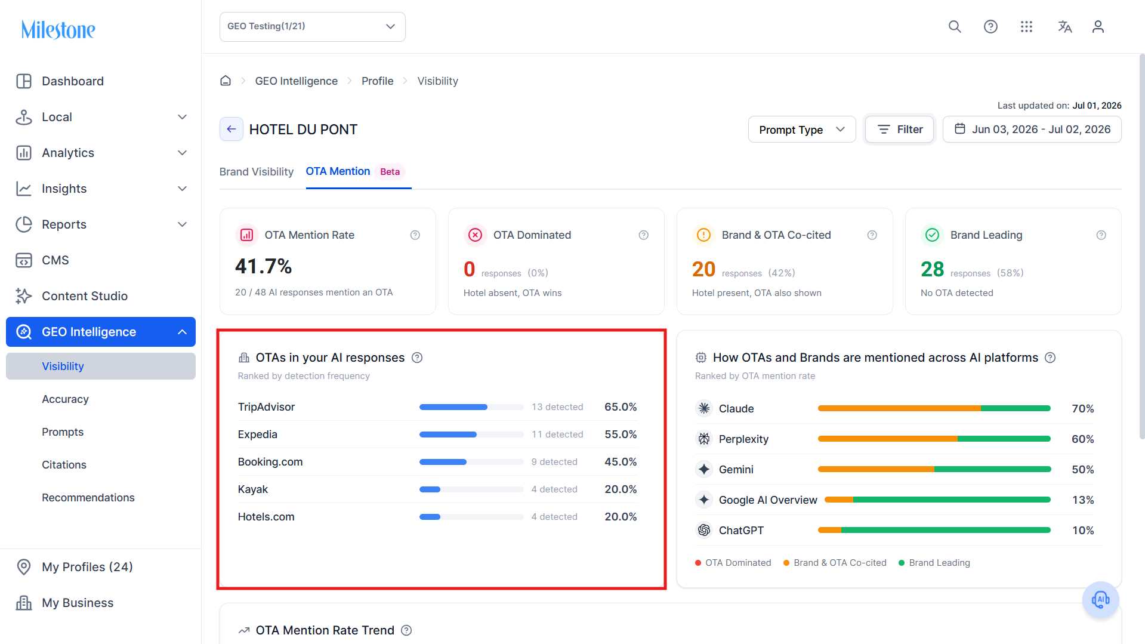1145x644 pixels.
Task: Click the Filter button
Action: click(x=899, y=130)
